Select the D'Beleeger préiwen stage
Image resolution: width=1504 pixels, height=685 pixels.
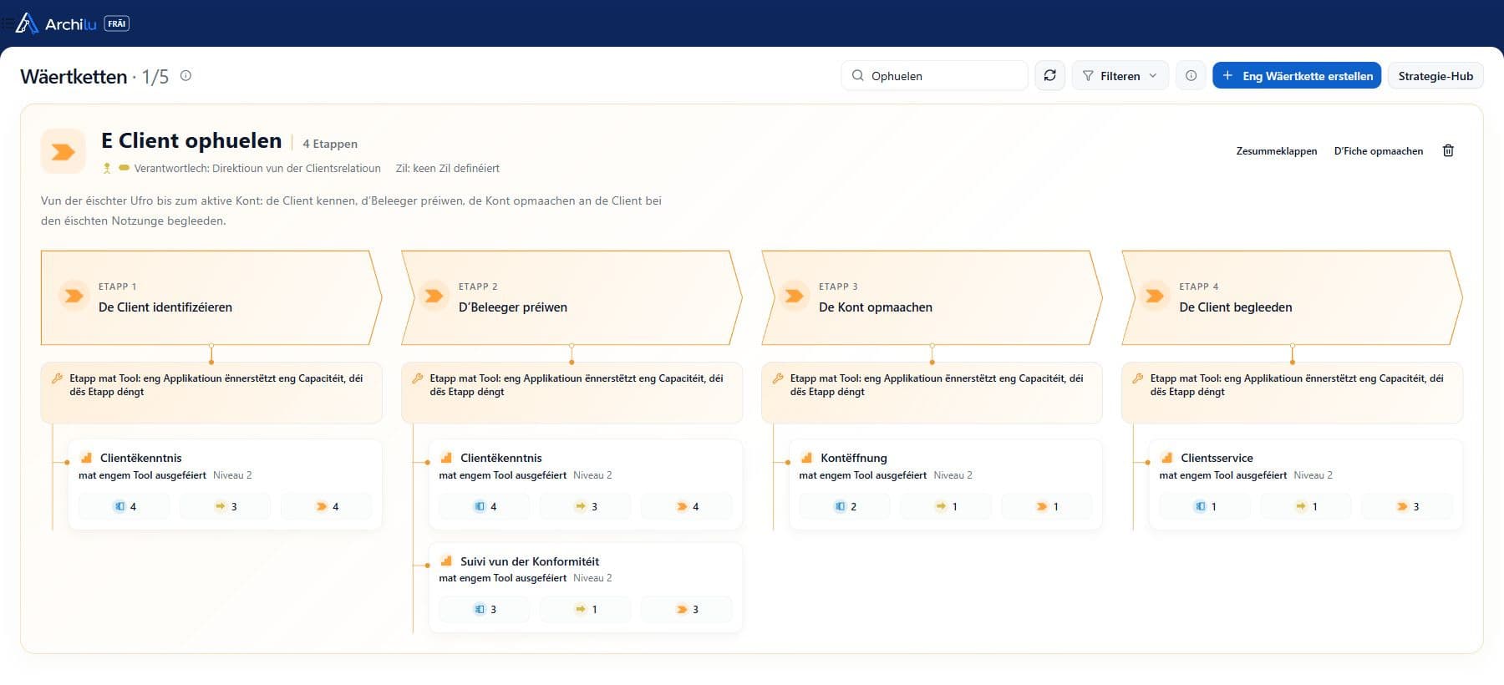(572, 297)
